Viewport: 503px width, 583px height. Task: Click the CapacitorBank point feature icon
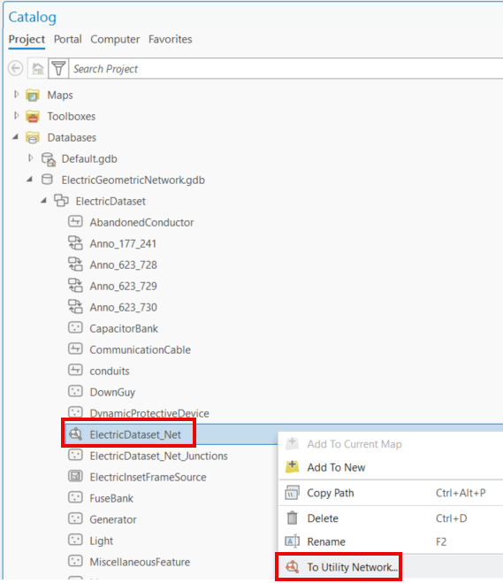(x=75, y=328)
